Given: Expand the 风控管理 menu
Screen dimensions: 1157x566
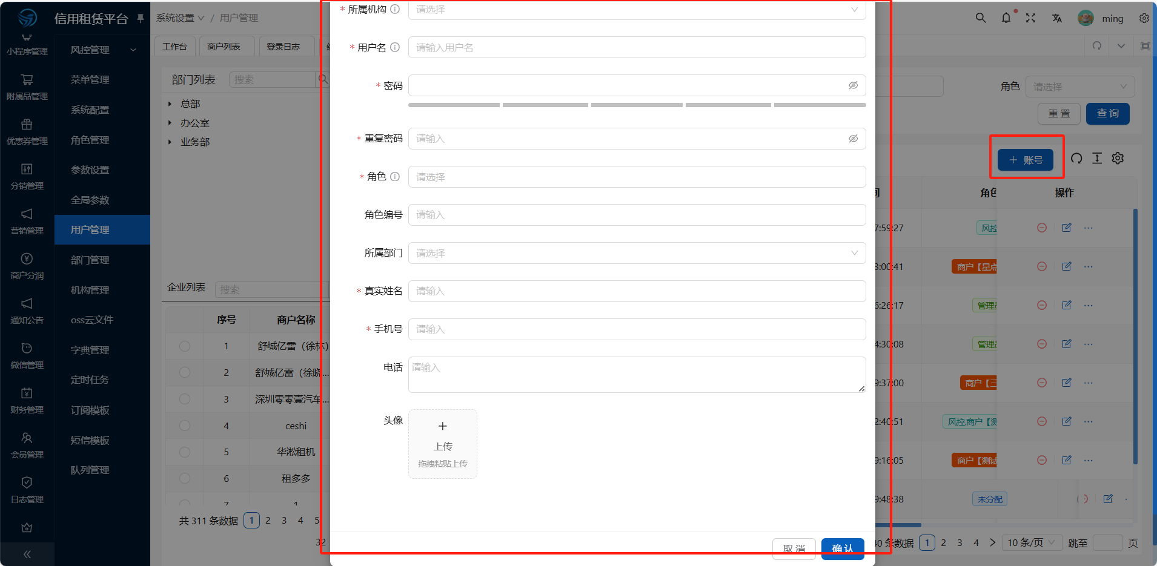Looking at the screenshot, I should (x=102, y=50).
